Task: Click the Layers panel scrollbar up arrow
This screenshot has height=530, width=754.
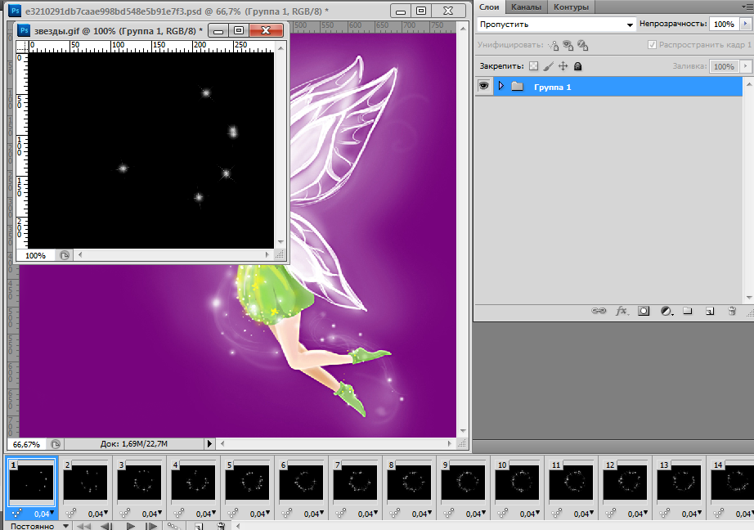Action: [749, 84]
